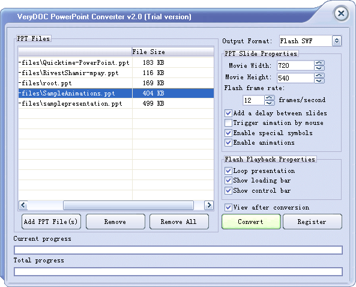Image resolution: width=356 pixels, height=287 pixels.
Task: Increase Movie Width with up arrow
Action: 319,63
